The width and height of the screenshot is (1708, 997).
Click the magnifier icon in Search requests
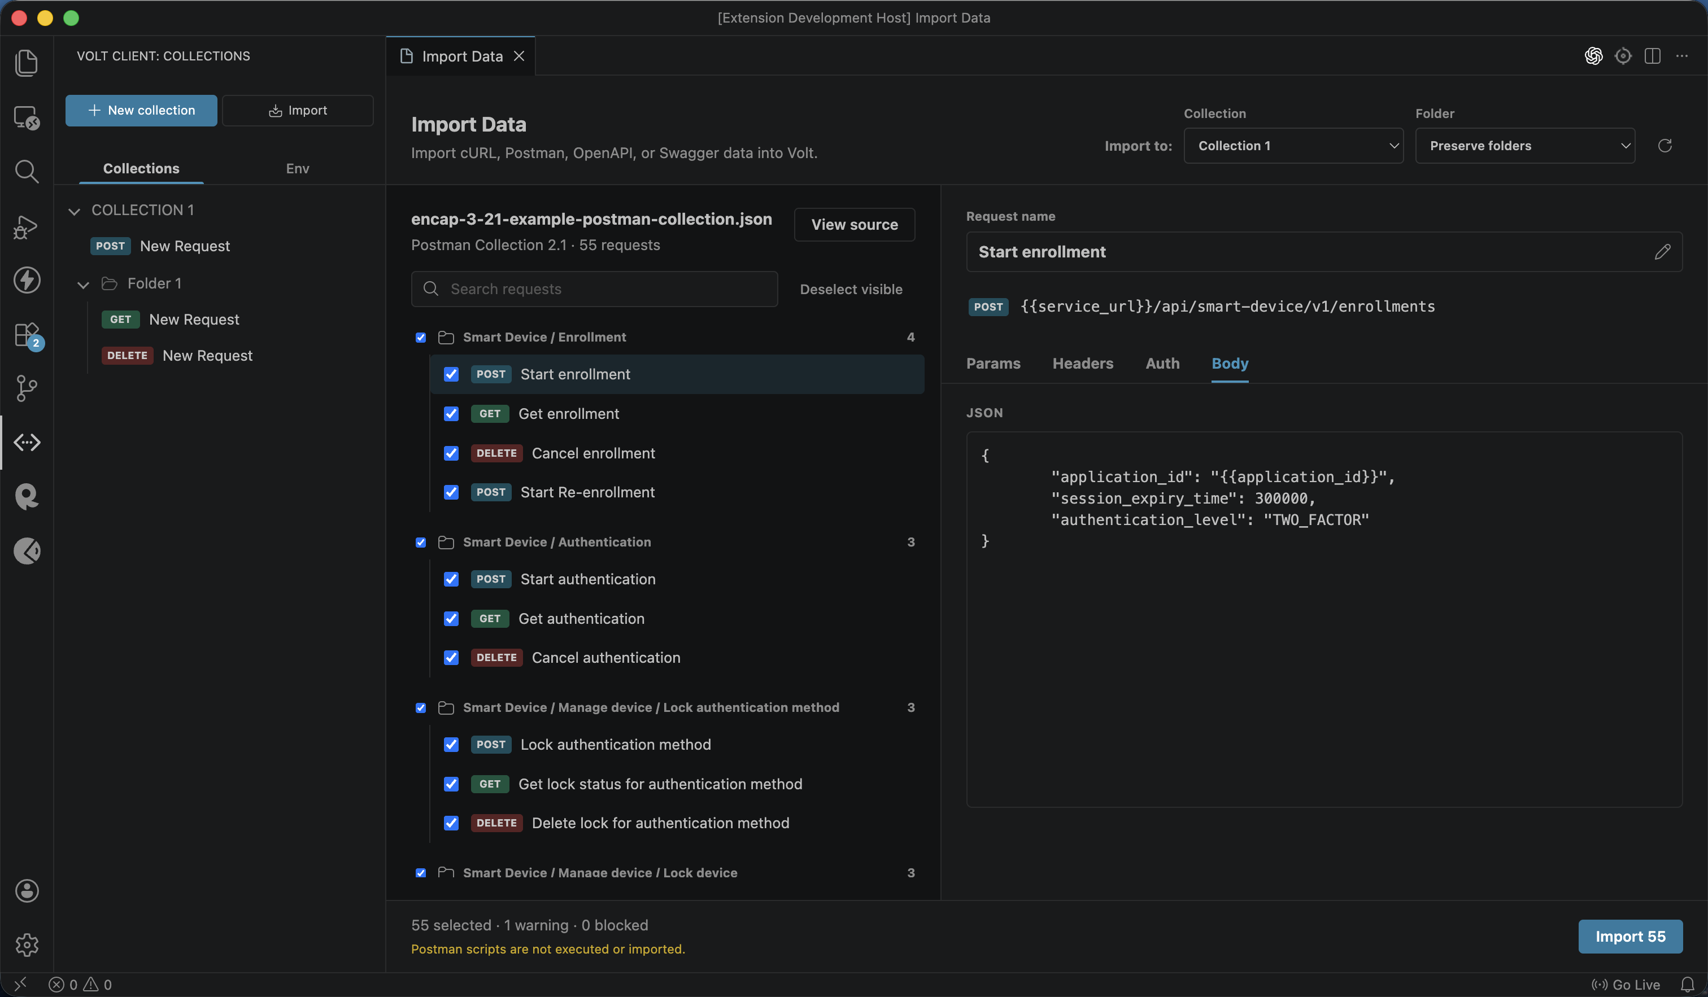(430, 289)
